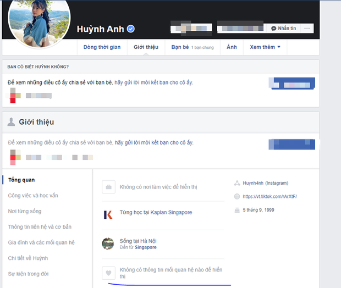Click the globe icon beside TikTok link
Screen dimensions: 341x288
[x=237, y=196]
